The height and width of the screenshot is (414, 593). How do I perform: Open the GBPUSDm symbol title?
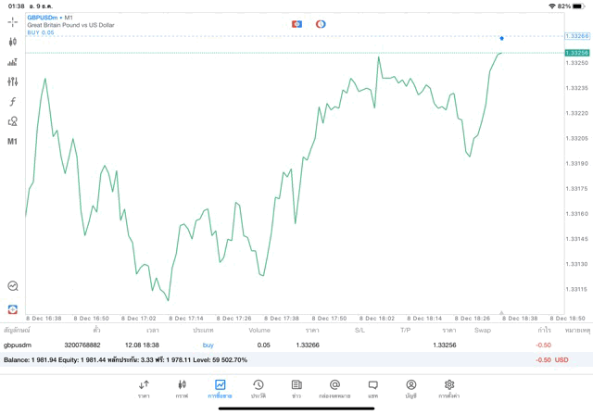[43, 17]
